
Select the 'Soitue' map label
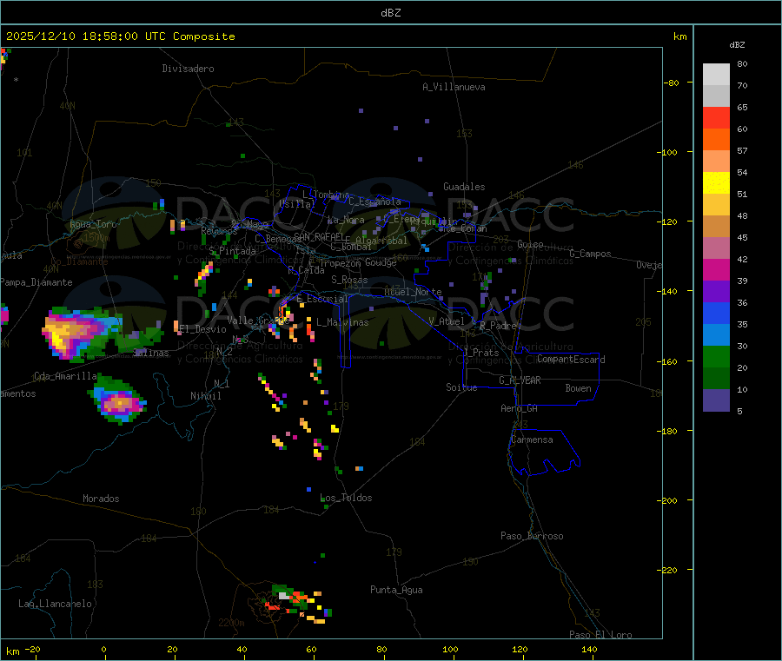[x=461, y=387]
